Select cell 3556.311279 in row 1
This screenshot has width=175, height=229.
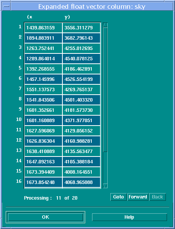(x=81, y=28)
